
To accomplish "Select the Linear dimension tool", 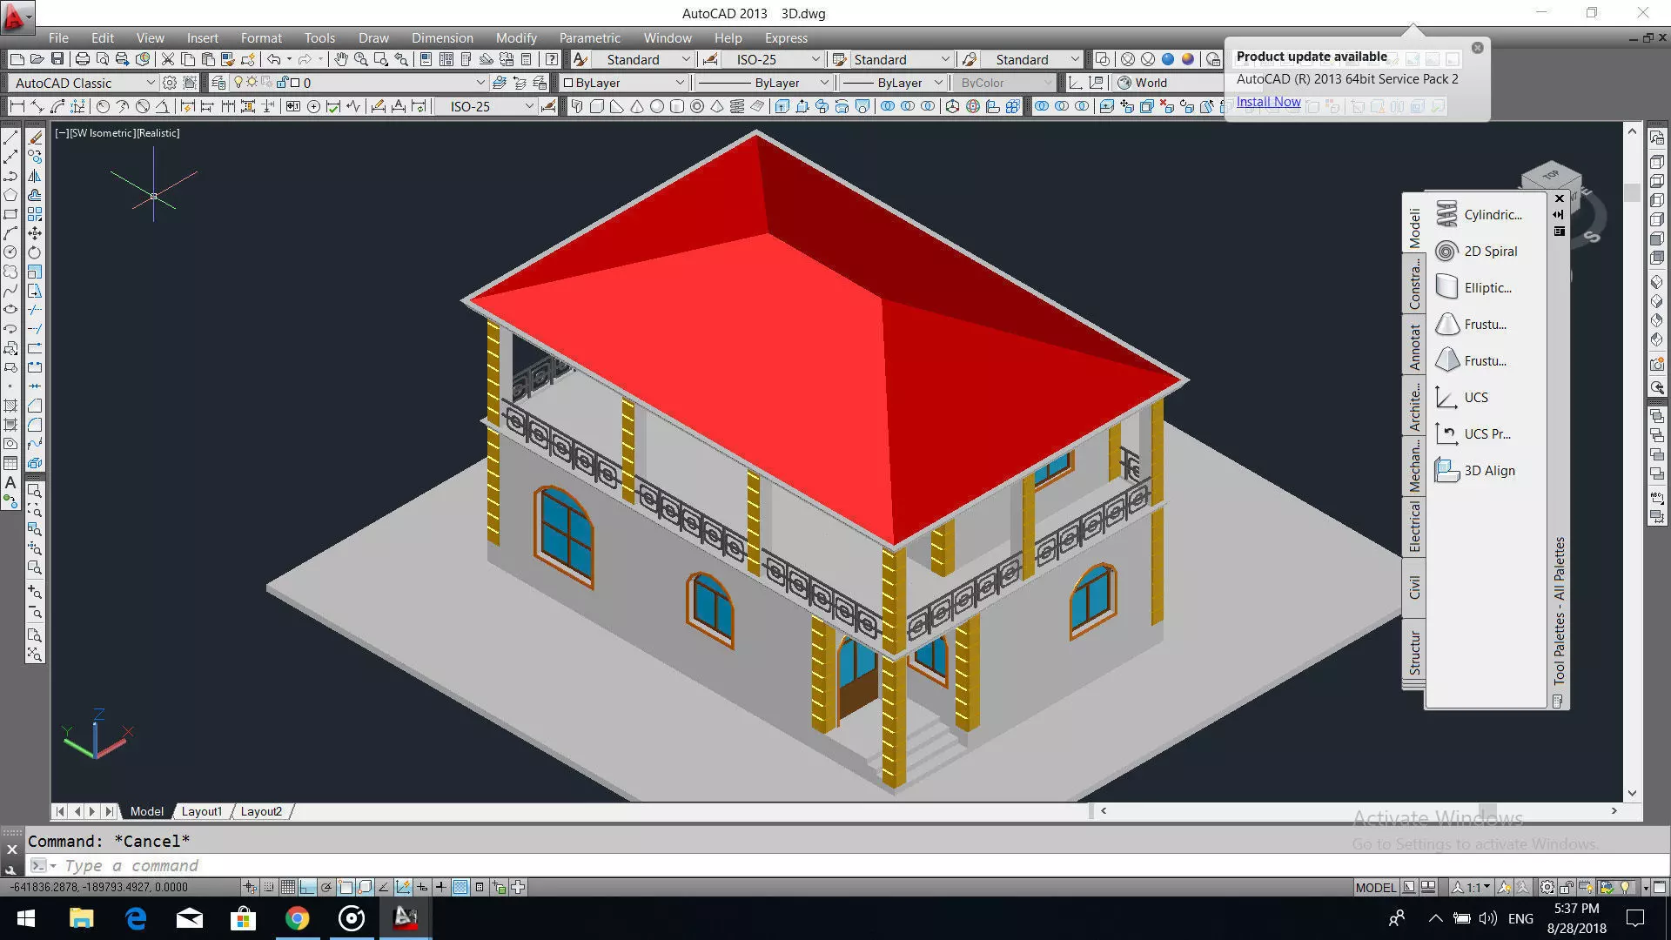I will tap(17, 106).
